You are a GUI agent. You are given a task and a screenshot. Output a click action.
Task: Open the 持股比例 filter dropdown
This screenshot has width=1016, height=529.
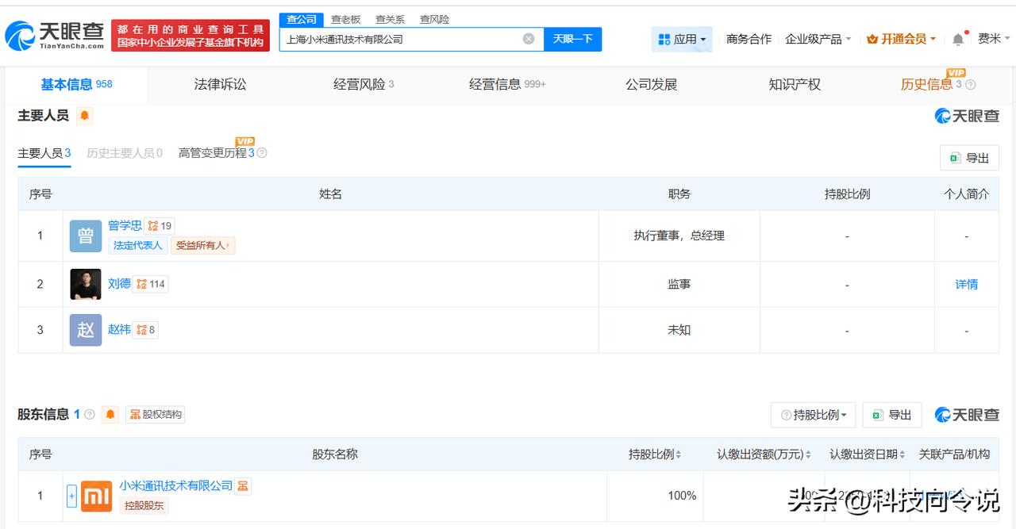pyautogui.click(x=813, y=415)
